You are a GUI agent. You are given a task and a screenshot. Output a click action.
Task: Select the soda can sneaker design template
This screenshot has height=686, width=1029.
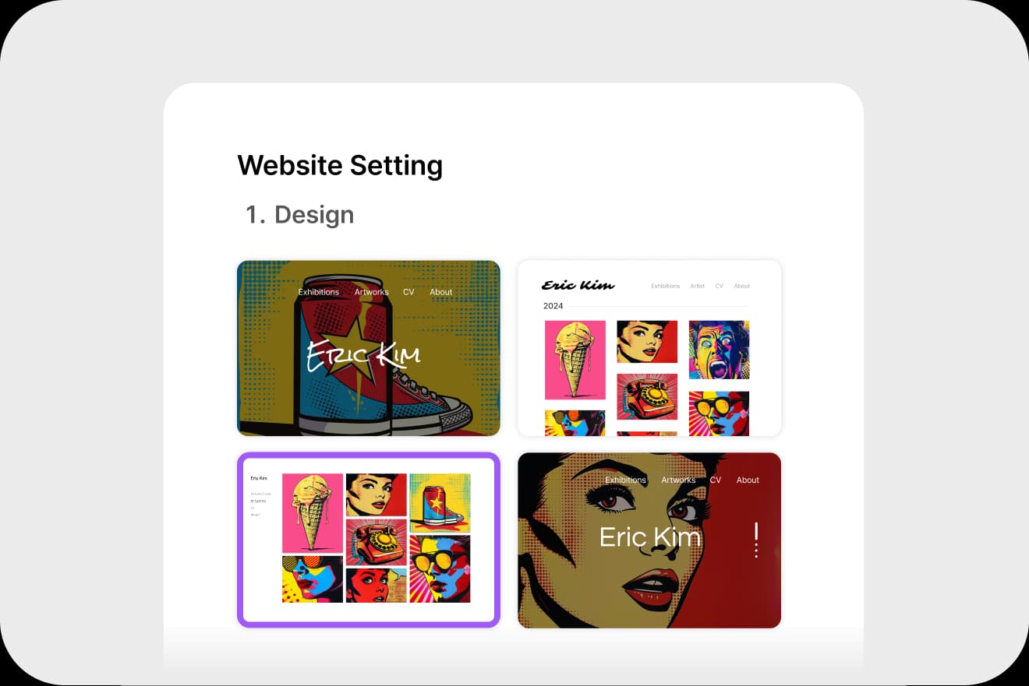pos(368,348)
